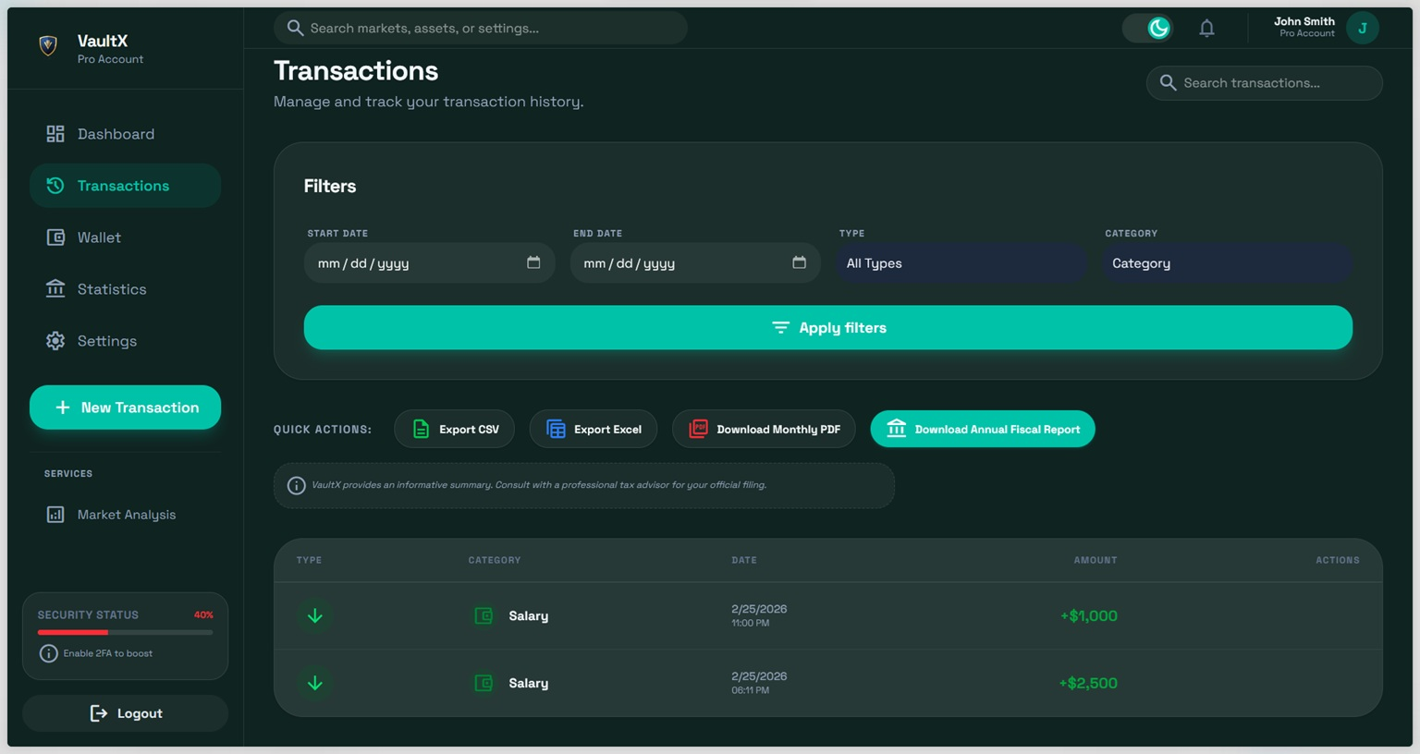Click the Export CSV button
1420x754 pixels.
click(454, 429)
